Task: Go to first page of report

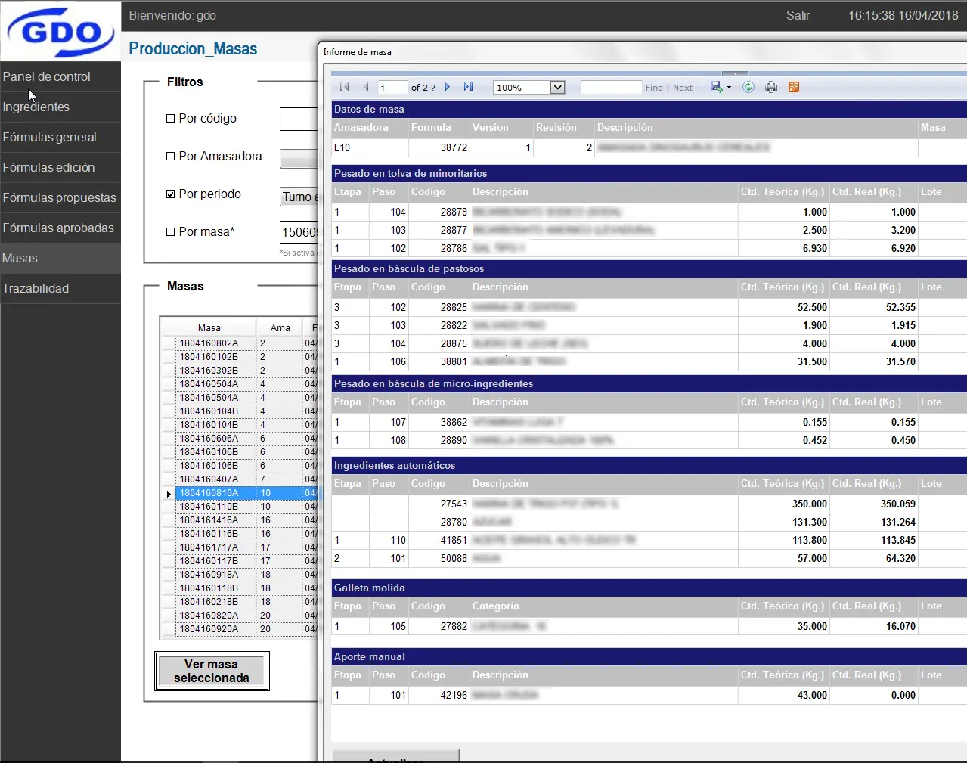Action: click(345, 87)
